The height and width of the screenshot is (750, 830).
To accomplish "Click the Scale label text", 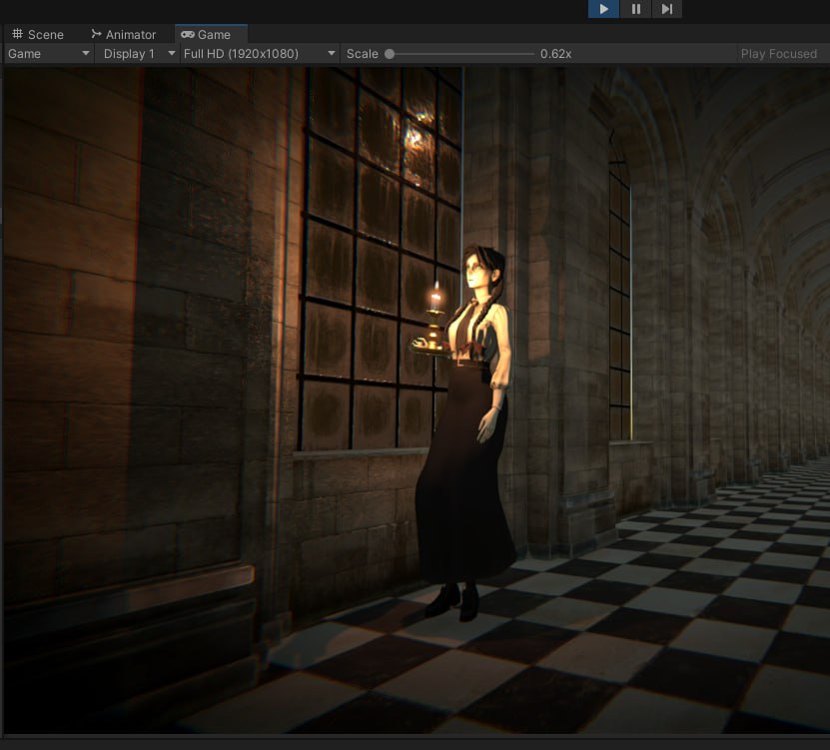I will [362, 54].
